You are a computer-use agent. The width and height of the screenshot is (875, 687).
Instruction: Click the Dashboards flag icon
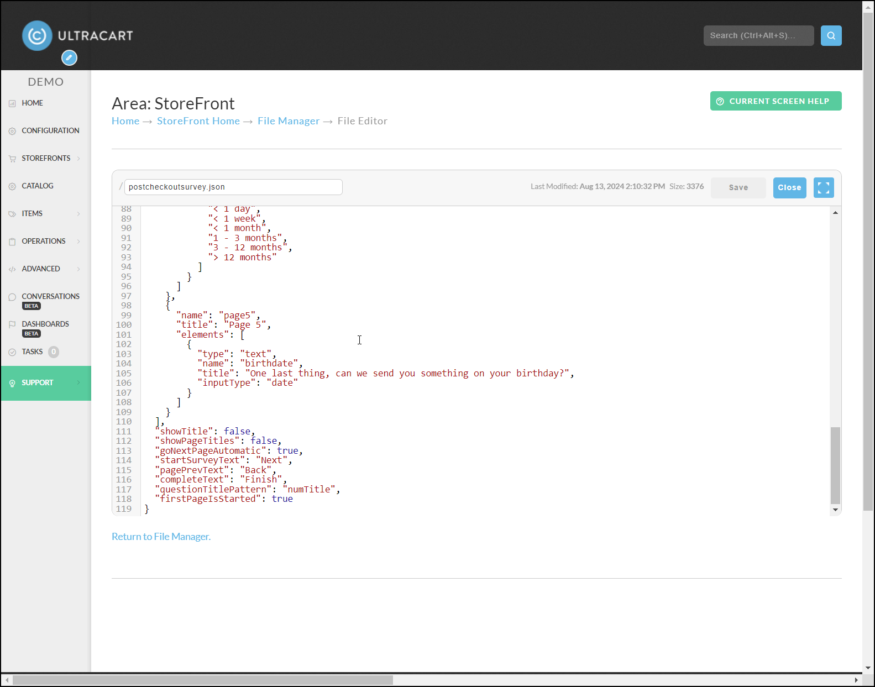12,324
